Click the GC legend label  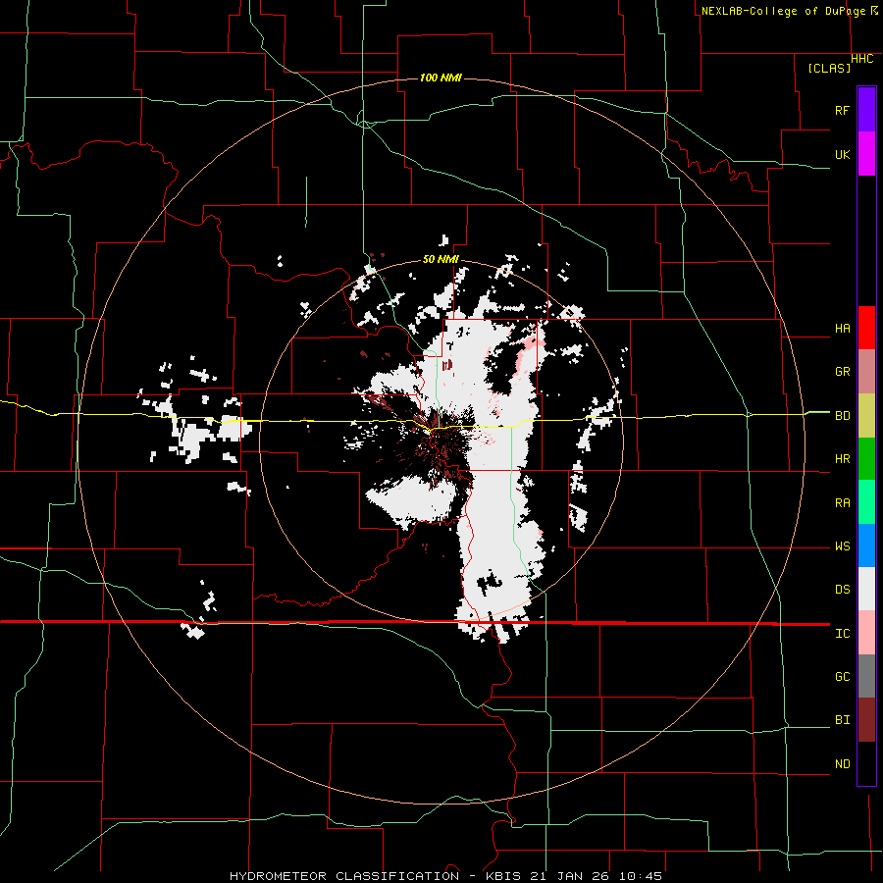842,677
